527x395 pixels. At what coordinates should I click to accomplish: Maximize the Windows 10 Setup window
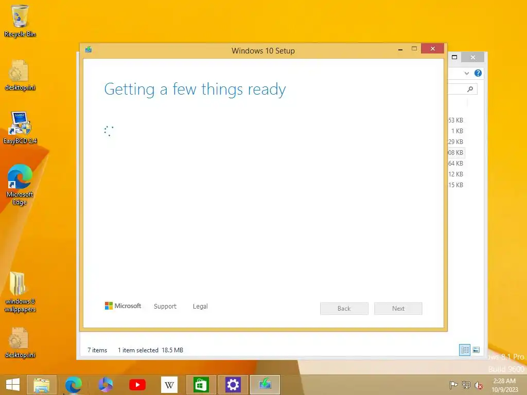414,49
